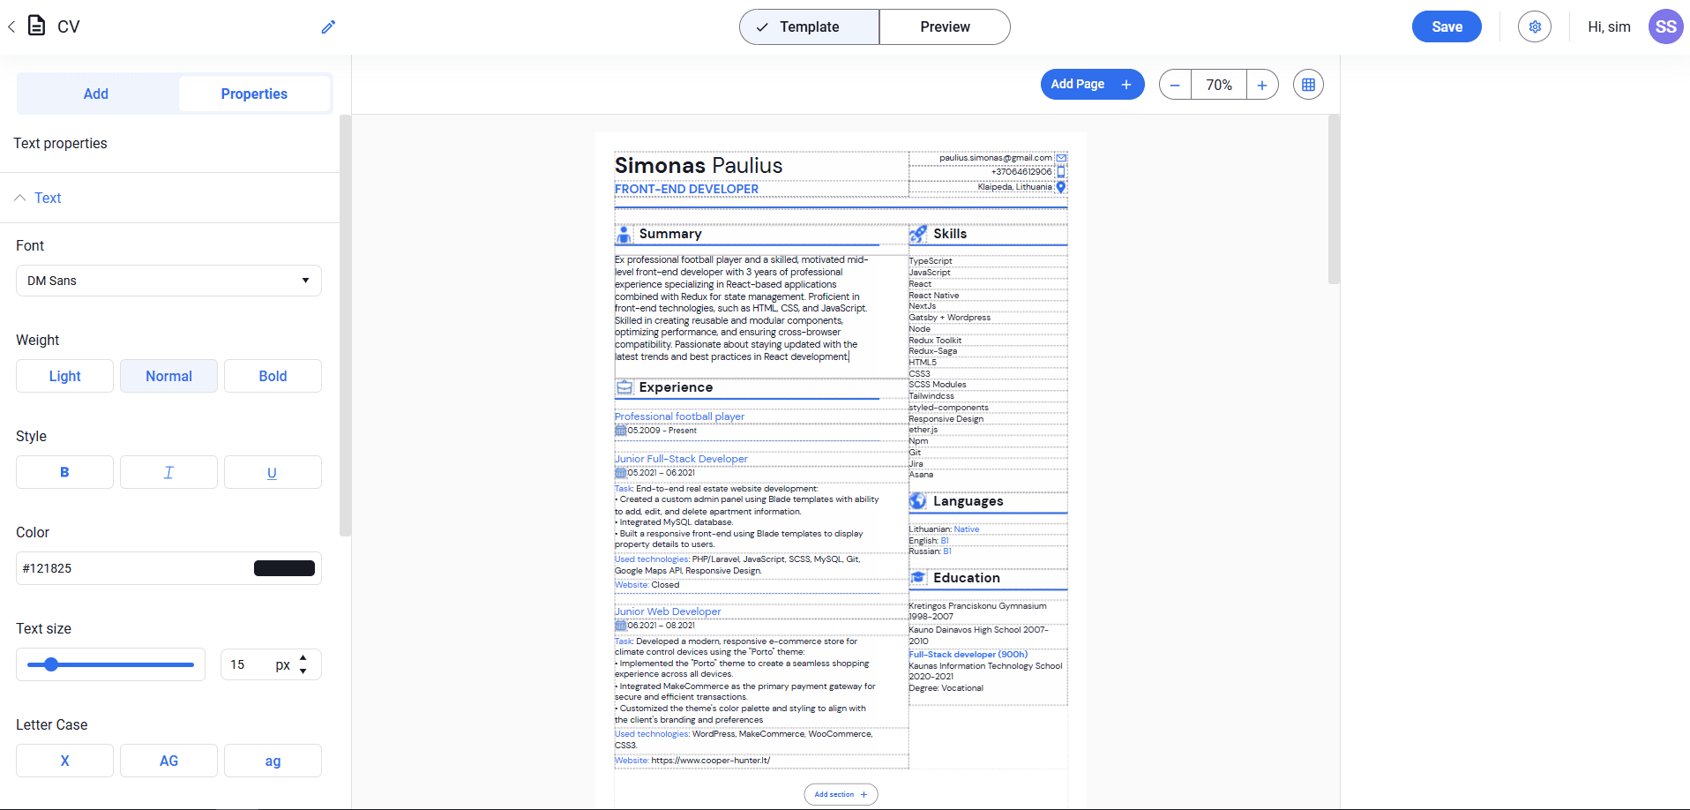Click the Add section button
Viewport: 1690px width, 810px height.
pos(841,794)
